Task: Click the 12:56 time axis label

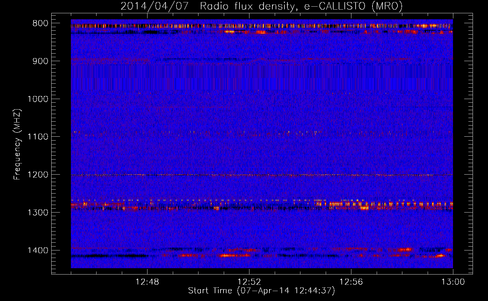Action: point(351,282)
